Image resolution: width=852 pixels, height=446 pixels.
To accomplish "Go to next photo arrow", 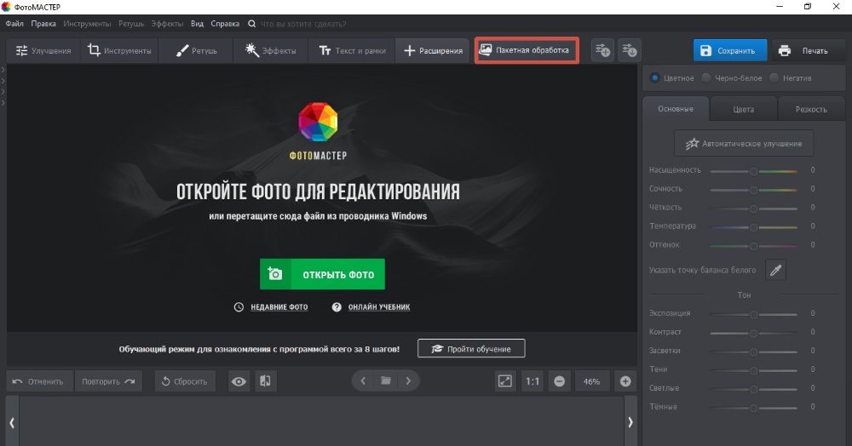I will tap(408, 381).
